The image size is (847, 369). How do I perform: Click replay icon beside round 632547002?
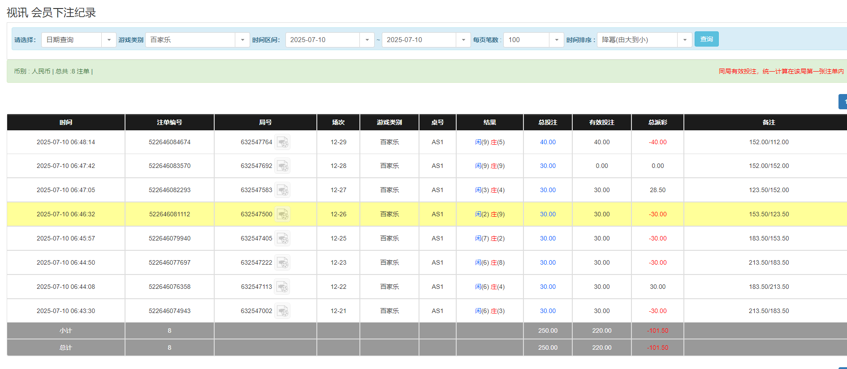coord(282,311)
